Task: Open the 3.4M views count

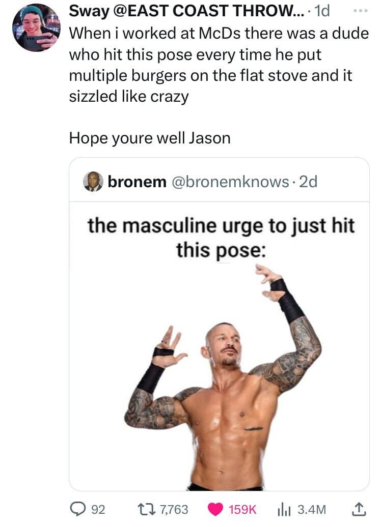Action: [312, 510]
